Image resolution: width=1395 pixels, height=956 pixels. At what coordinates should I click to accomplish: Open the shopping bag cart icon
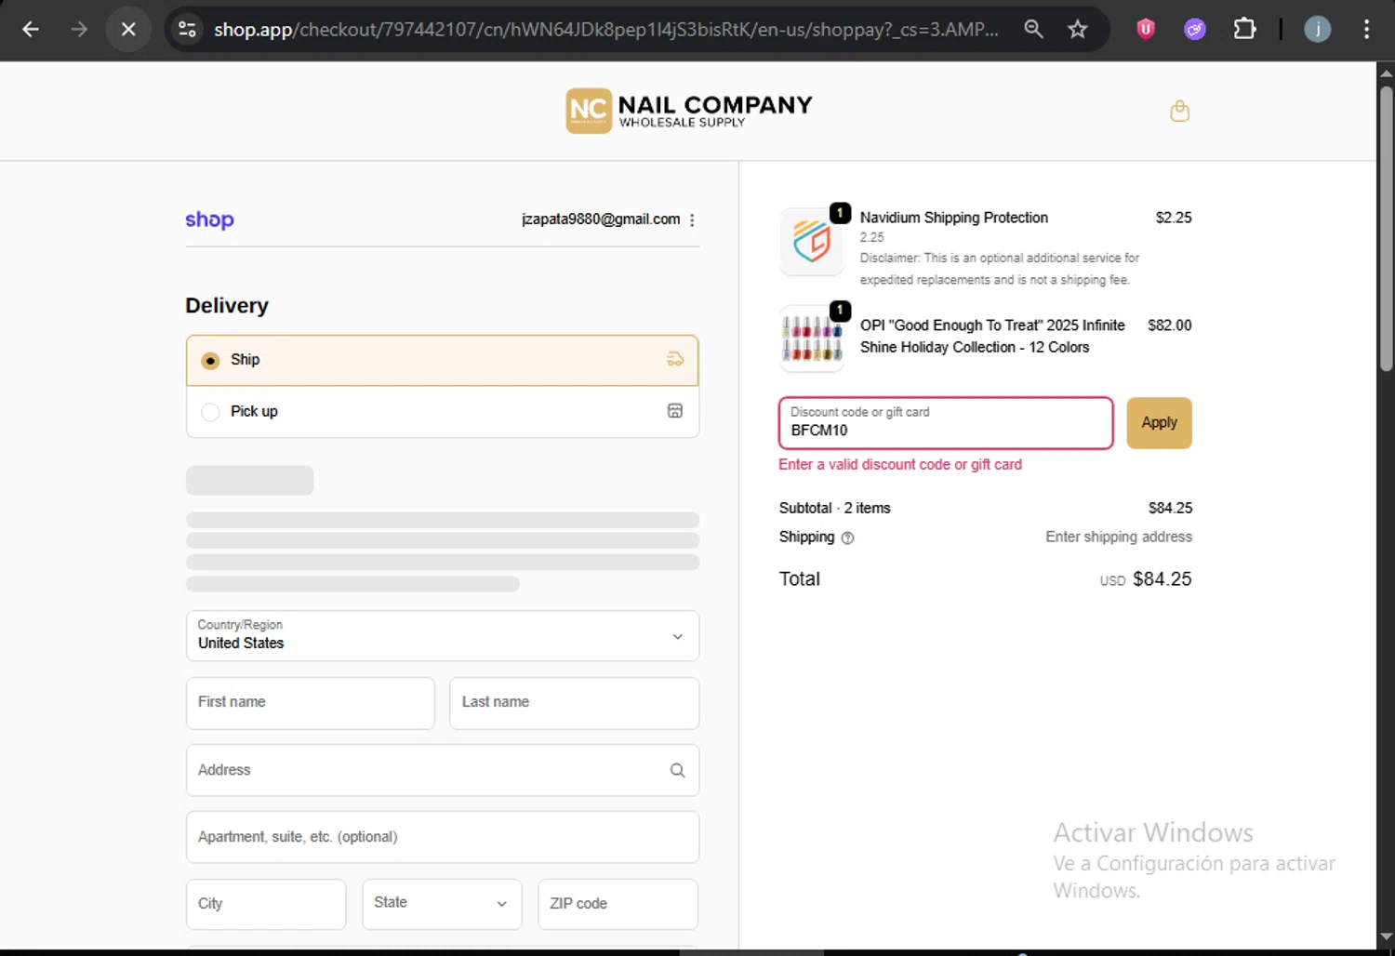(1179, 111)
